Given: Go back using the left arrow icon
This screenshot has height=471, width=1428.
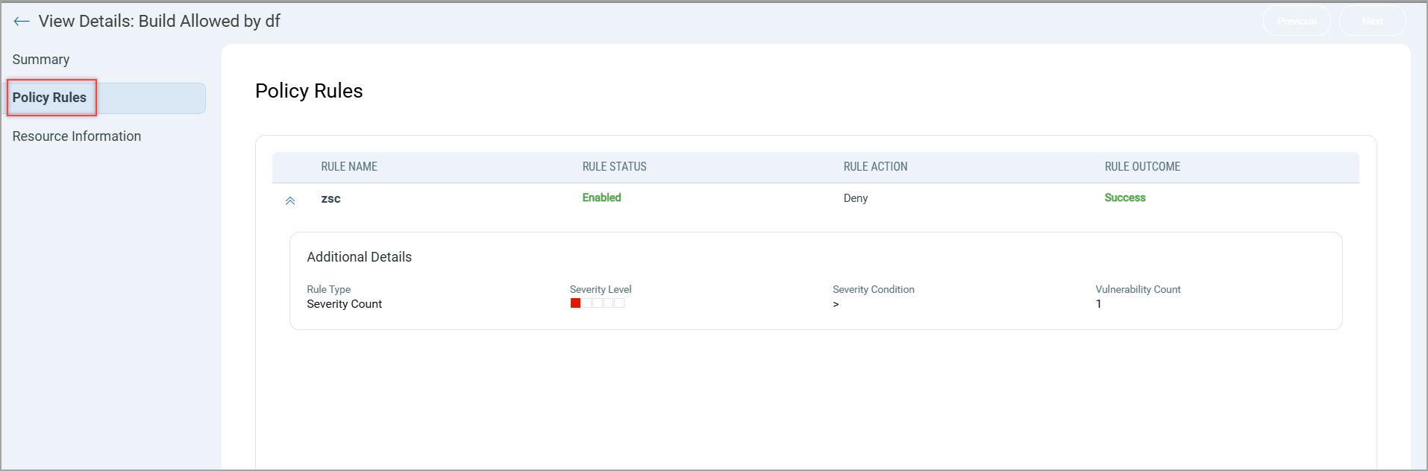Looking at the screenshot, I should point(21,22).
